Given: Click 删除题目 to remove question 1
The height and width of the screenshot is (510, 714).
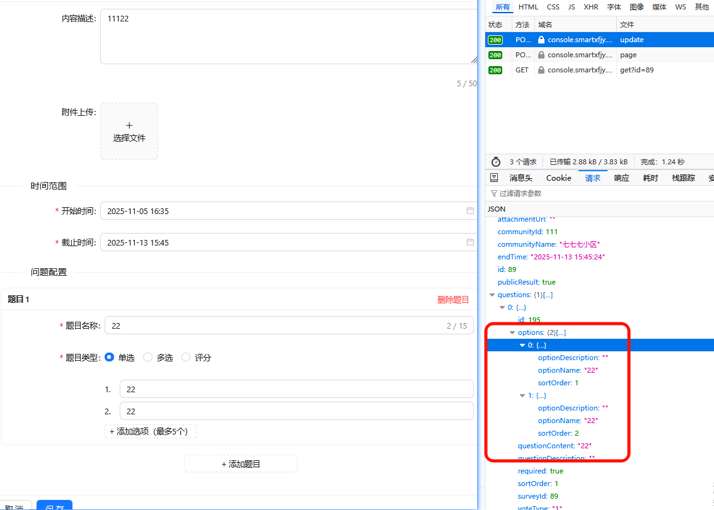Looking at the screenshot, I should (453, 300).
